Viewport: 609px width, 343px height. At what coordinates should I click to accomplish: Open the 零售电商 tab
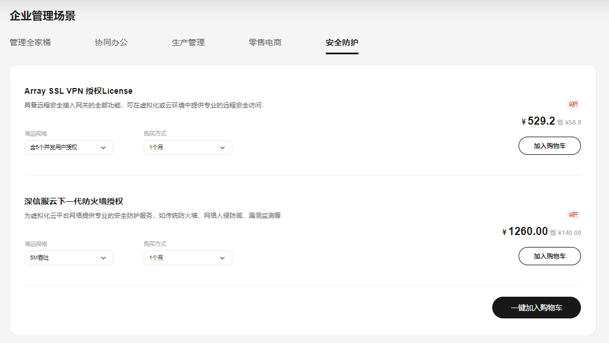coord(264,42)
